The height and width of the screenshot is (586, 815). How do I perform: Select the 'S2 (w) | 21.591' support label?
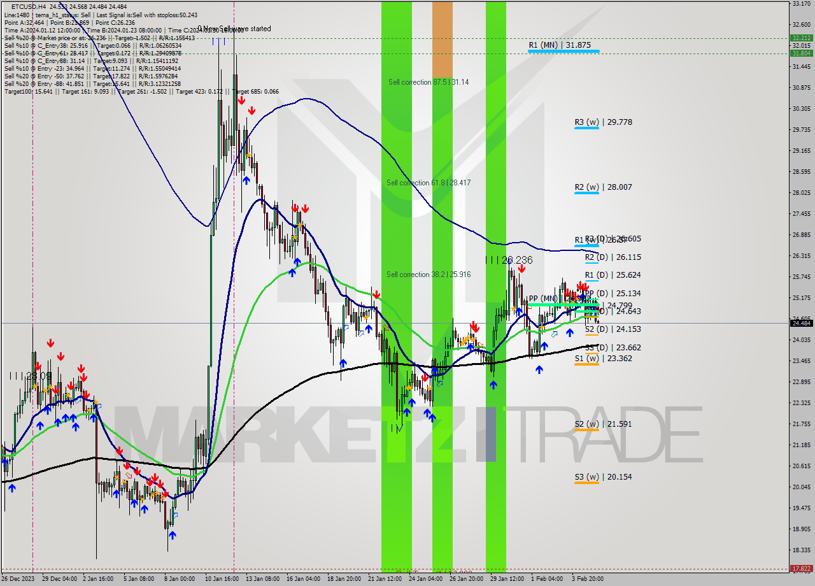click(x=603, y=424)
